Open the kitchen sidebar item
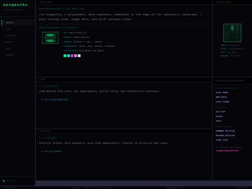Viewport: 252px width, 189px height. click(x=18, y=35)
